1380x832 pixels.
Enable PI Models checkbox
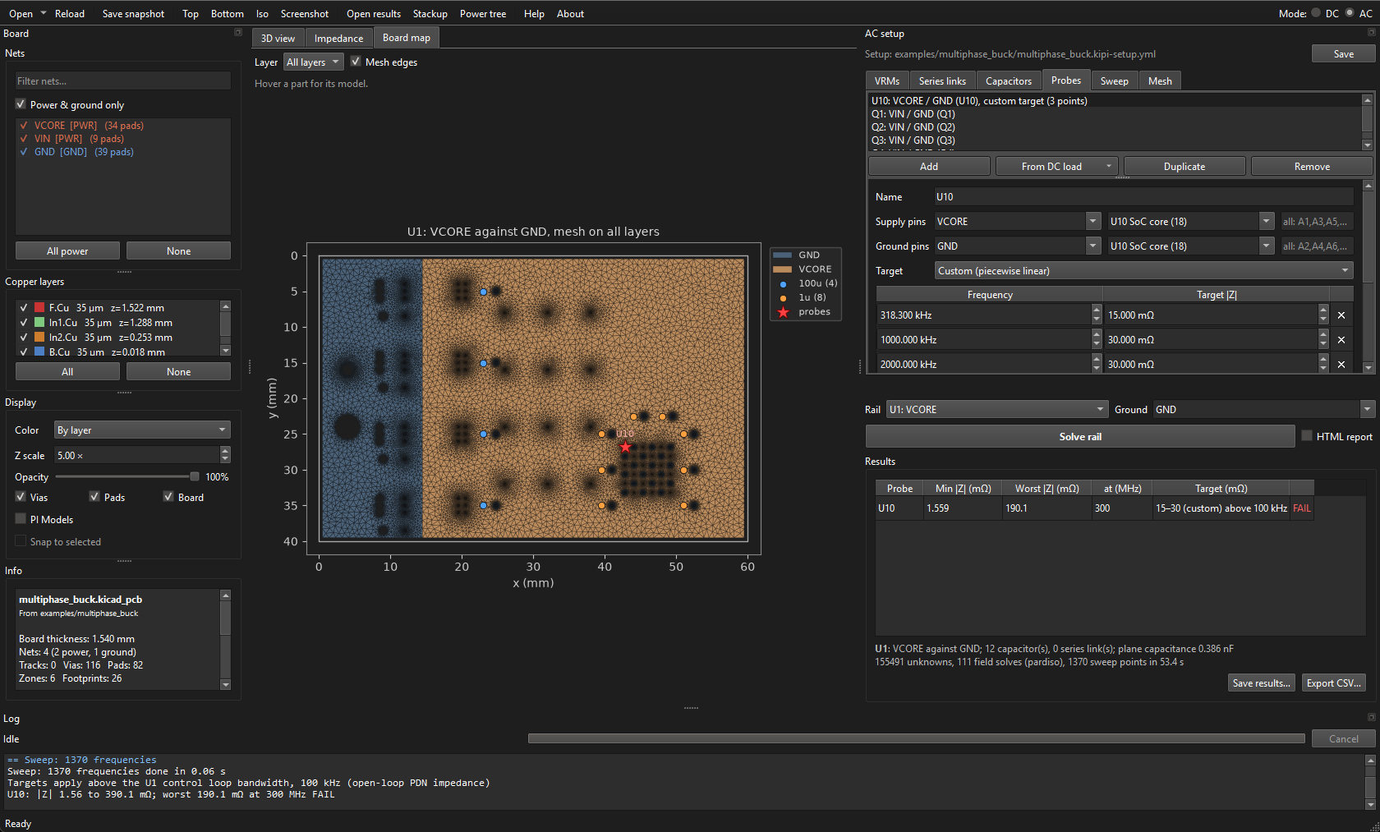[21, 519]
